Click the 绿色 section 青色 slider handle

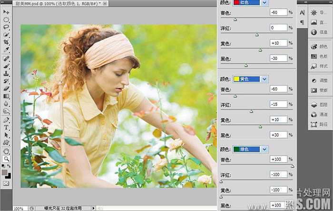[x=292, y=166]
